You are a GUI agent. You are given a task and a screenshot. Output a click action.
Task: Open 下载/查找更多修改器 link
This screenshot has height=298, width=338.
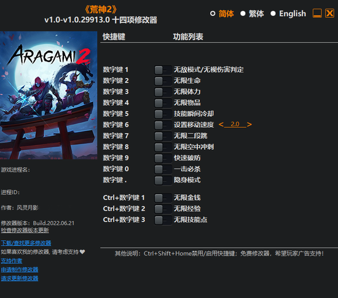click(x=26, y=243)
